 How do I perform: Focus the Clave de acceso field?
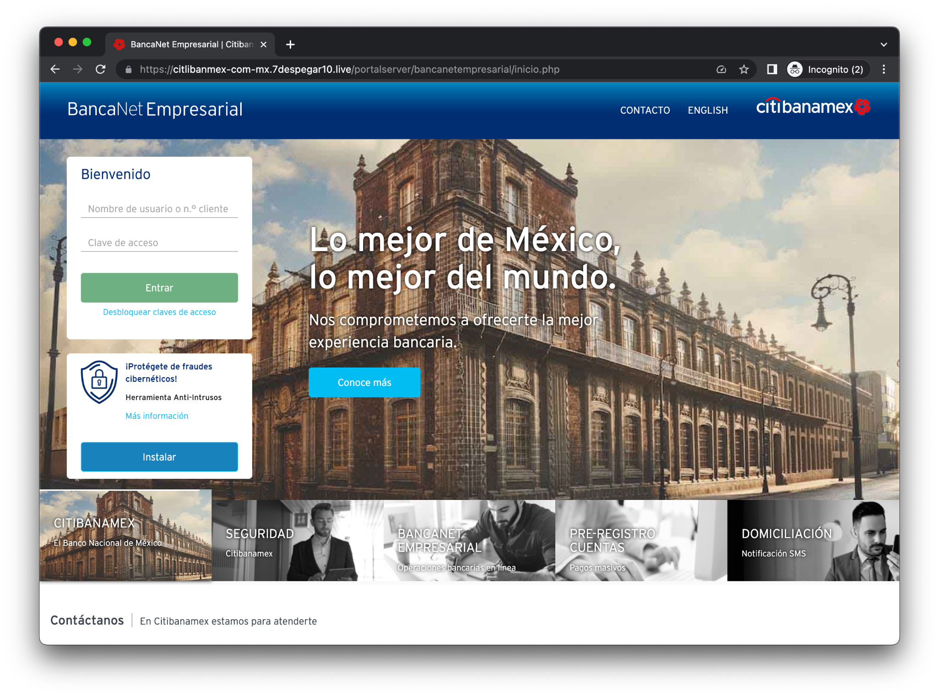point(159,242)
